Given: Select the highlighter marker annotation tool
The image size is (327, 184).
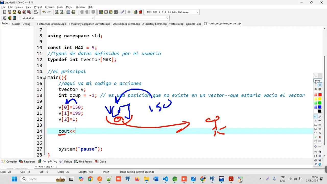Looking at the screenshot, I should [x=320, y=117].
